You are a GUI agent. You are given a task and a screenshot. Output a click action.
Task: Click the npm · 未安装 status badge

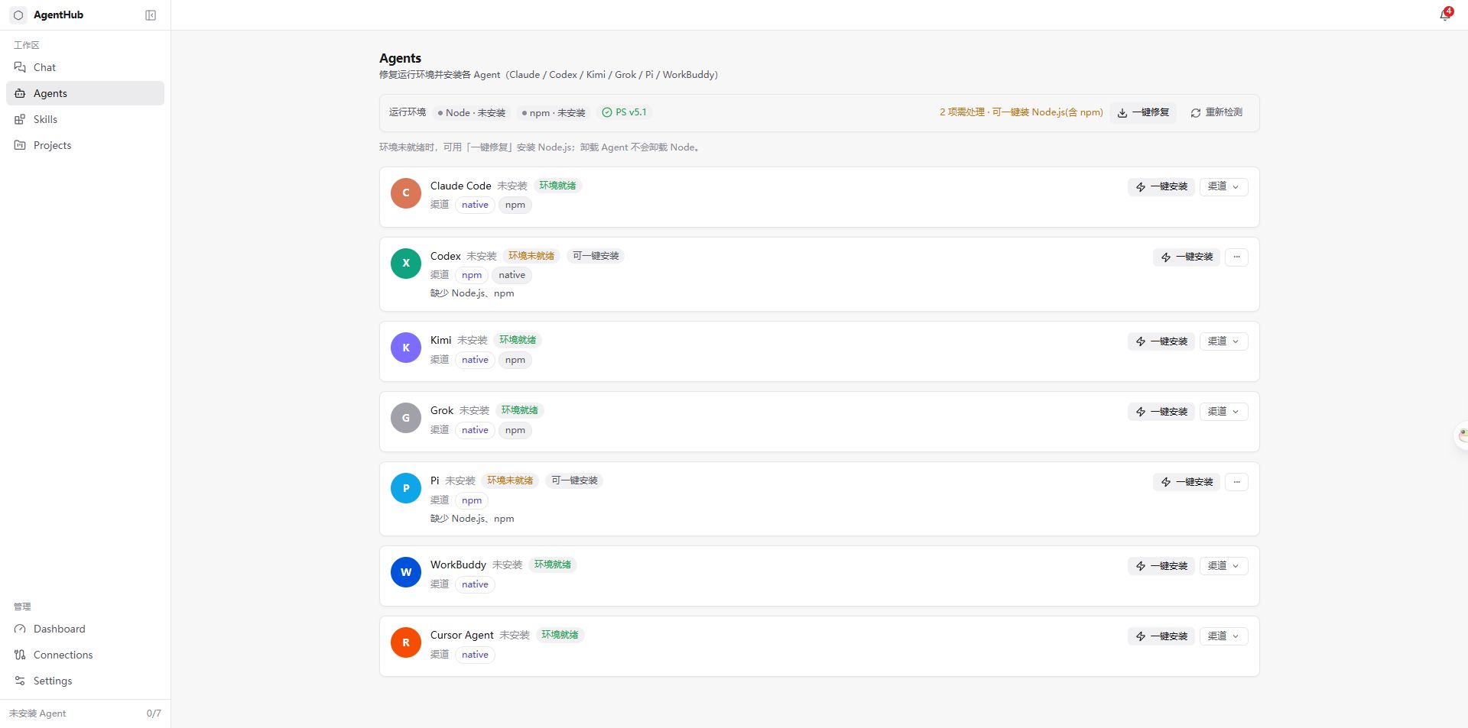click(554, 113)
